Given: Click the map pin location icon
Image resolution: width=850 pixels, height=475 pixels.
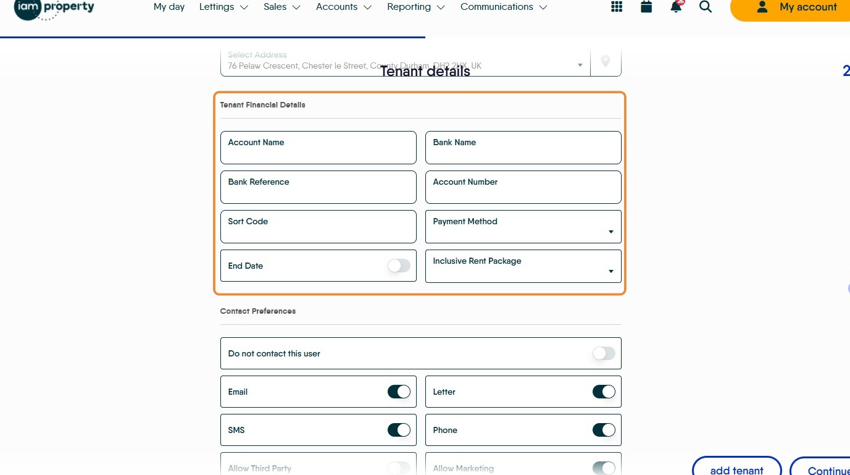Looking at the screenshot, I should click(x=606, y=62).
